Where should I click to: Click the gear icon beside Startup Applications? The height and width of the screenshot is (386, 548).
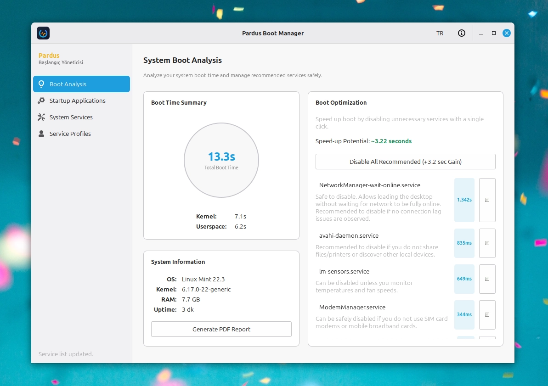[41, 101]
